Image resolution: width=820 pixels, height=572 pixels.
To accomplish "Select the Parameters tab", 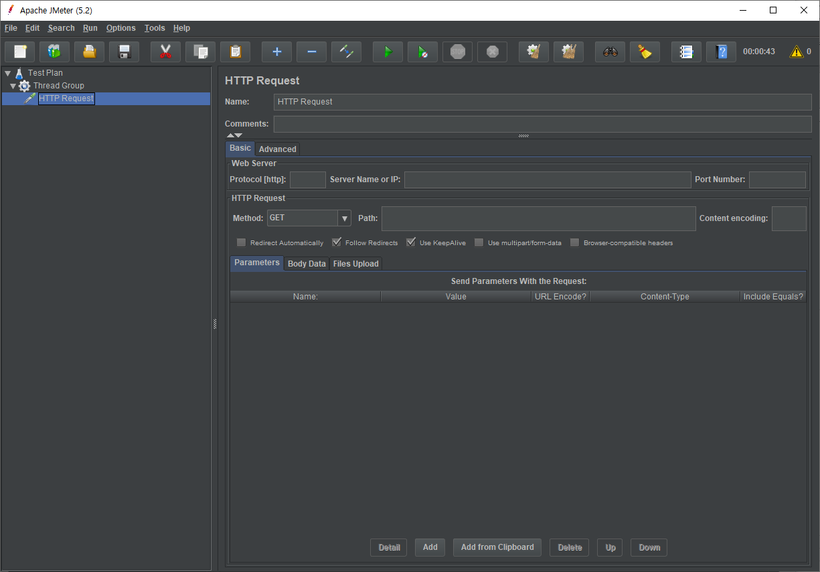I will pos(257,263).
